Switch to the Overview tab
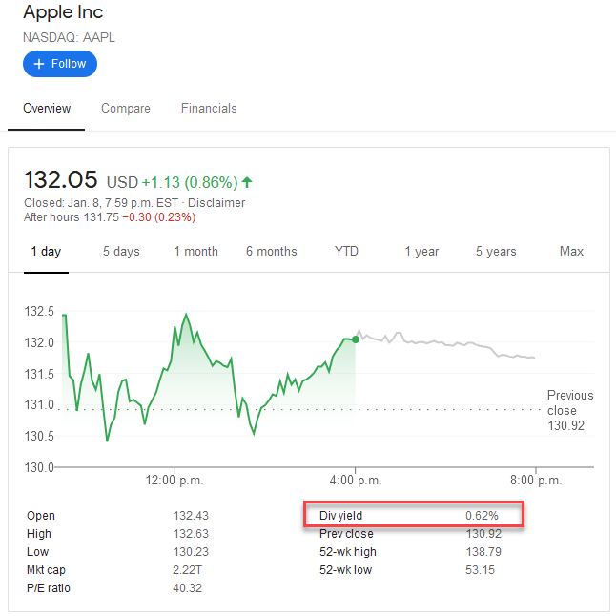The width and height of the screenshot is (616, 616). click(47, 109)
